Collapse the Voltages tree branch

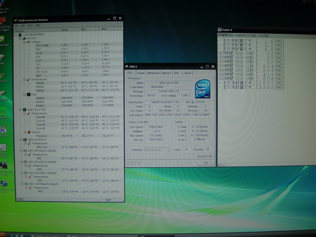pyautogui.click(x=24, y=42)
